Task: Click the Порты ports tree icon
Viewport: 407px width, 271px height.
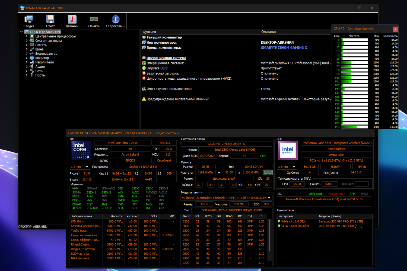Action: click(x=32, y=75)
